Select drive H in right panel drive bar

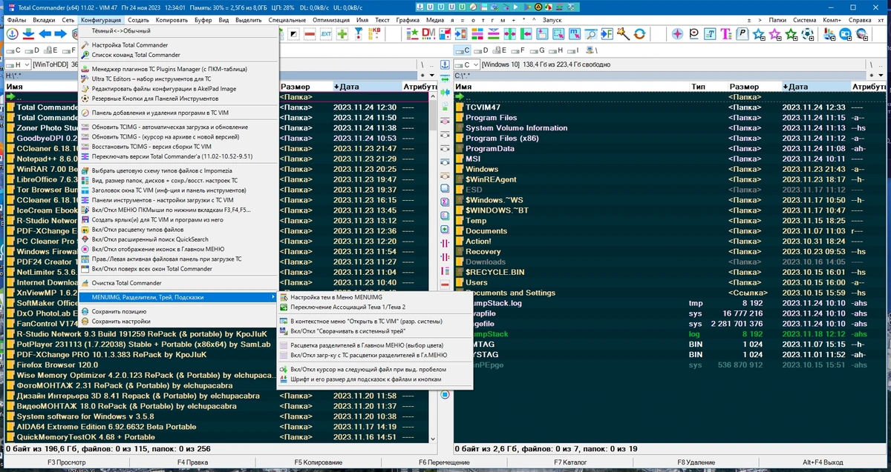[556, 50]
